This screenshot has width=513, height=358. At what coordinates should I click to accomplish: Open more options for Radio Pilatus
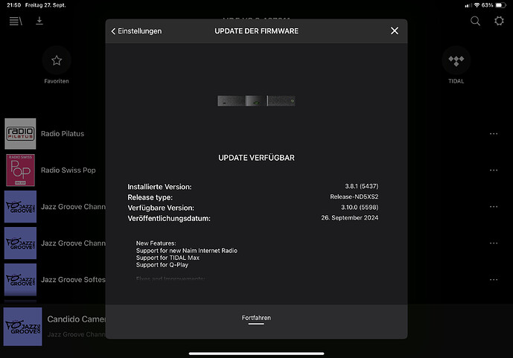[x=493, y=134]
